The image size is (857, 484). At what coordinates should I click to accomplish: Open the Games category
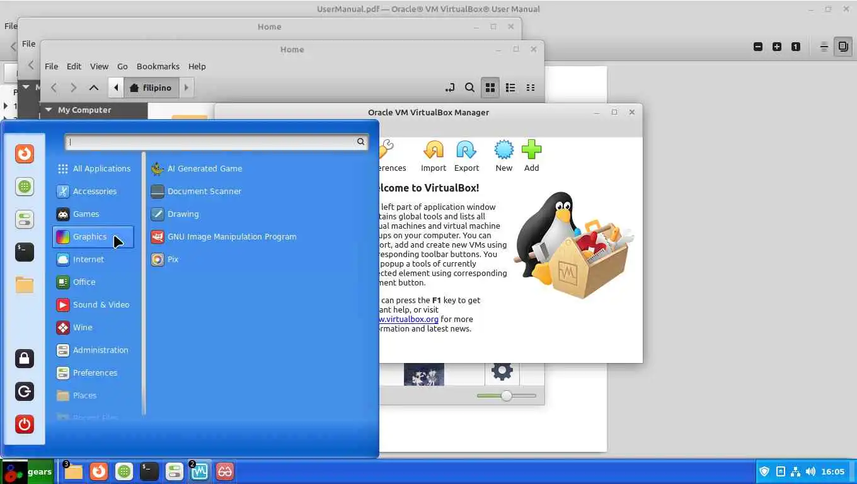[x=93, y=214]
